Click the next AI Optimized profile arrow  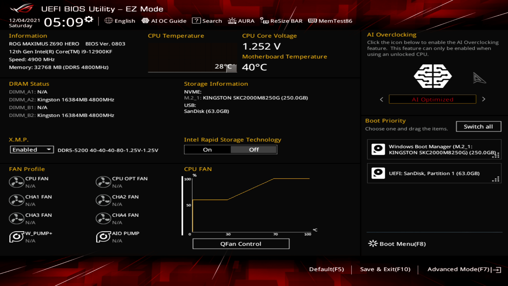484,99
